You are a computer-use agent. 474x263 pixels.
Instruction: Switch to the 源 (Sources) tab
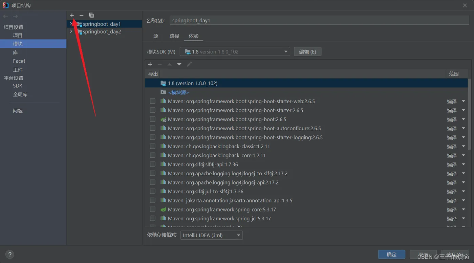156,36
